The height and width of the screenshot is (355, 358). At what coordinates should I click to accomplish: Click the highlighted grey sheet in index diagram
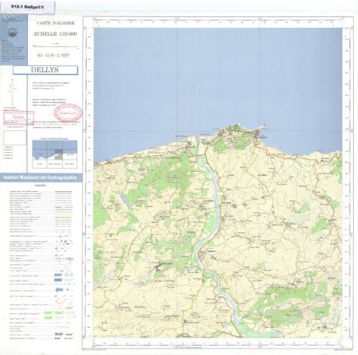coord(59,155)
